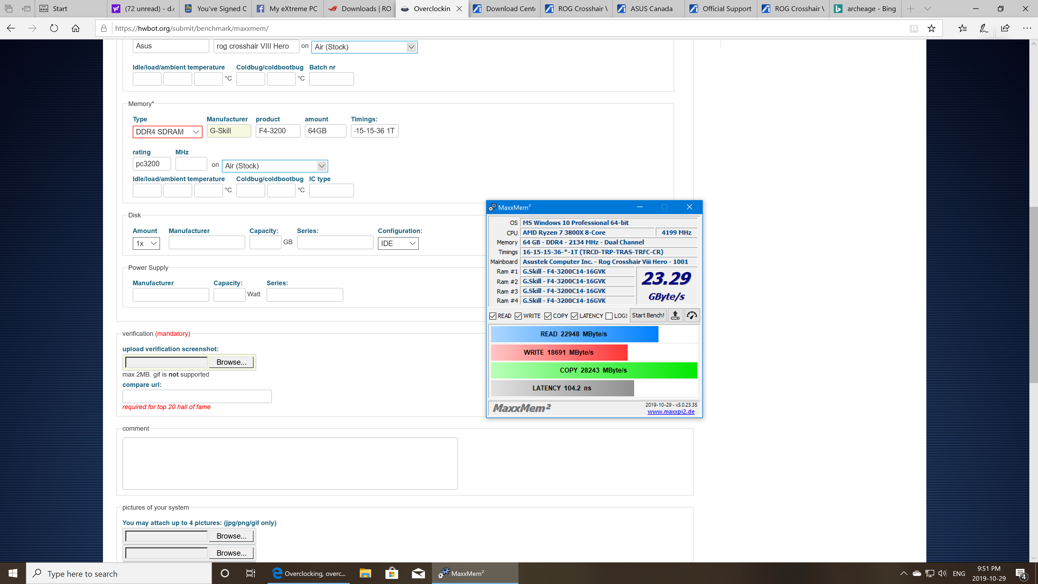Click the Timings field
The image size is (1038, 584).
(374, 131)
